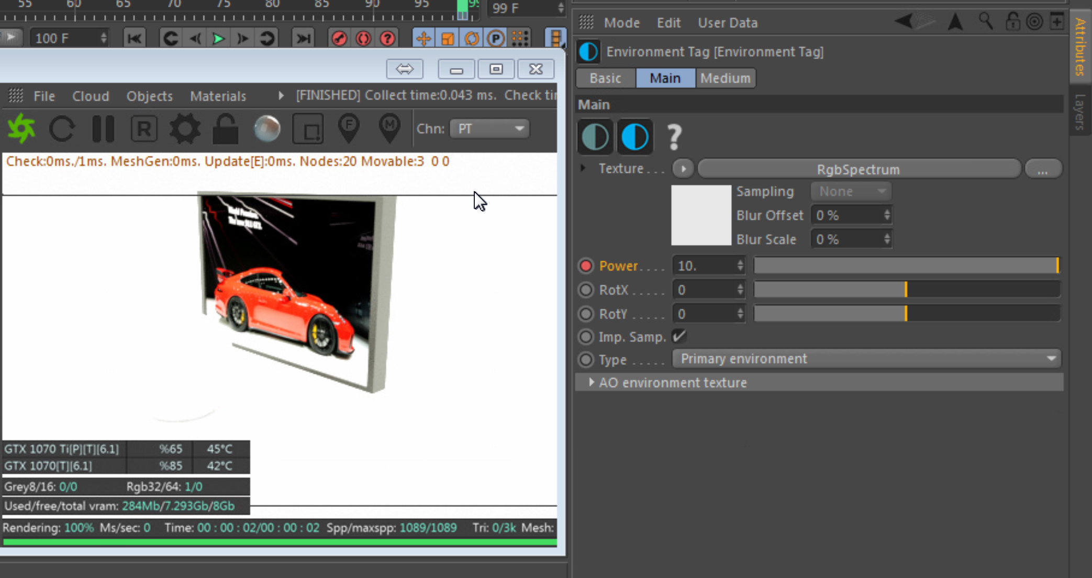Select the material picker M pin icon

coord(389,129)
